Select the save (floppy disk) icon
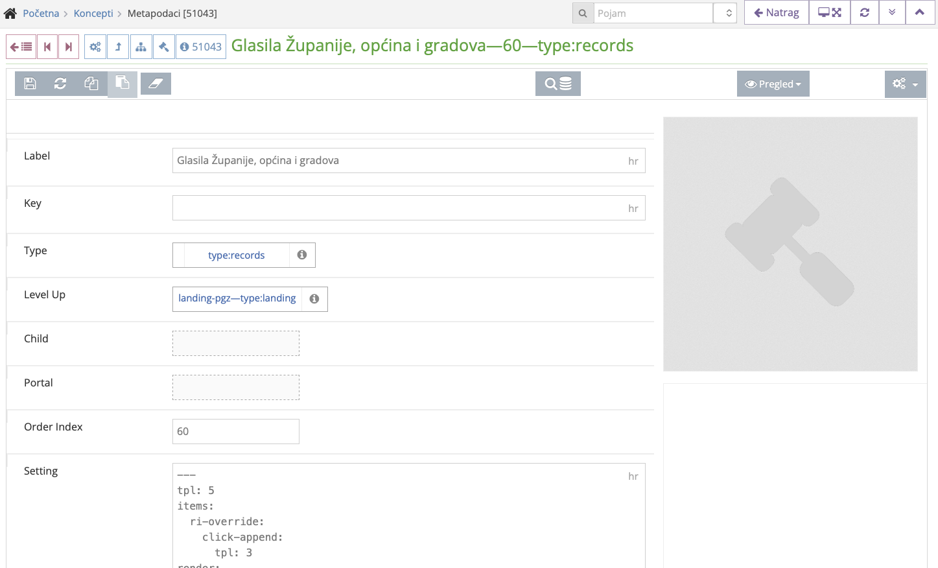The width and height of the screenshot is (938, 568). [x=30, y=84]
